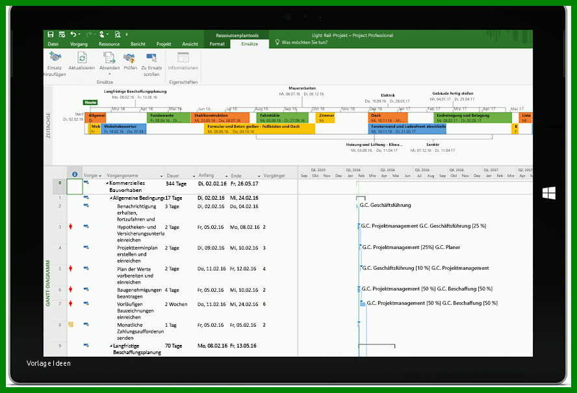Viewport: 577px width, 393px height.
Task: Open the Vorgangsname column filter dropdown
Action: [x=161, y=176]
